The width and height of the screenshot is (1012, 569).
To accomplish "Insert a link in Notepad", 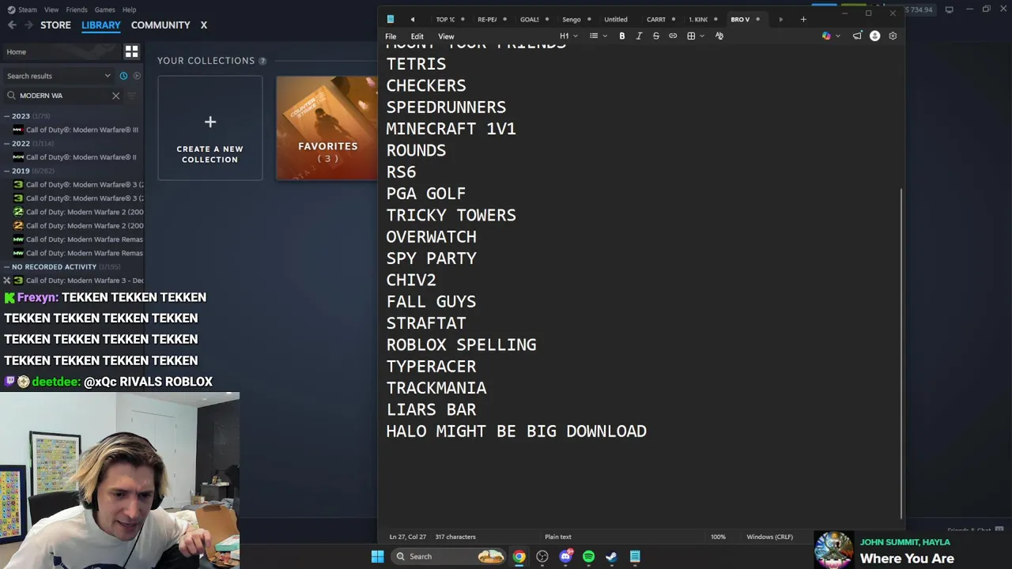I will (673, 36).
